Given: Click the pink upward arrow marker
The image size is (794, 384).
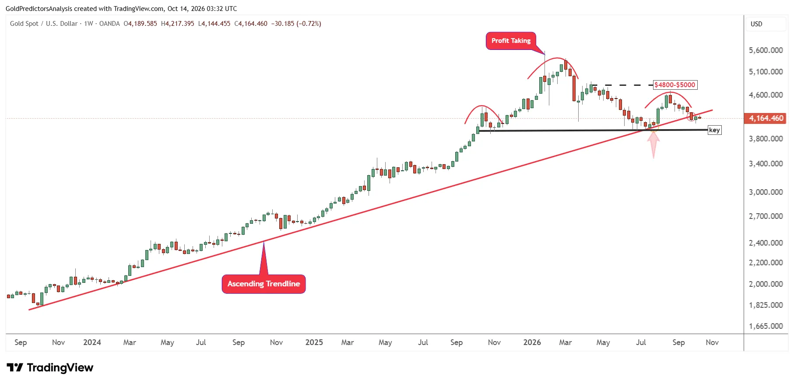Looking at the screenshot, I should (653, 145).
